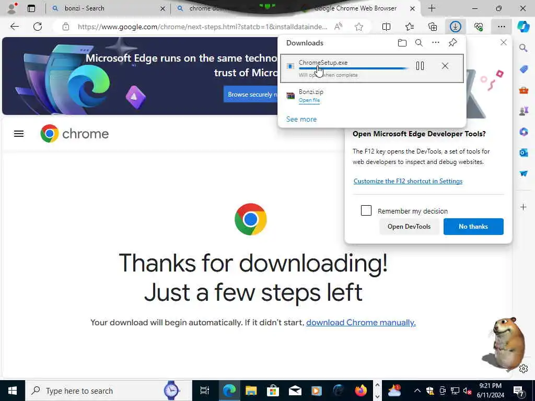535x401 pixels.
Task: Open Microsoft Store from taskbar
Action: point(273,391)
